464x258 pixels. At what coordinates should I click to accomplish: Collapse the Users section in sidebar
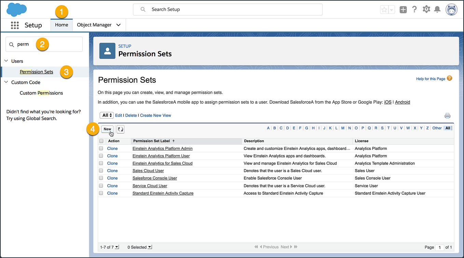6,61
